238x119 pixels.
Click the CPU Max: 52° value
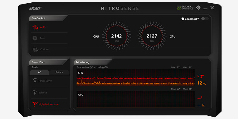click(187, 68)
